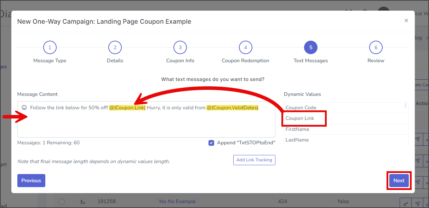This screenshot has width=429, height=208.
Task: Open the emoji picker in Message Content
Action: [24, 108]
